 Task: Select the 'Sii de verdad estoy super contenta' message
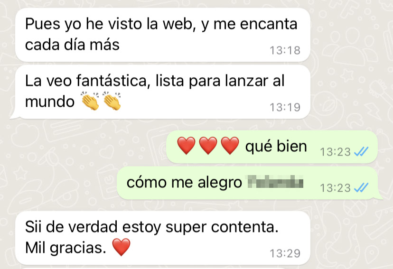(x=163, y=238)
